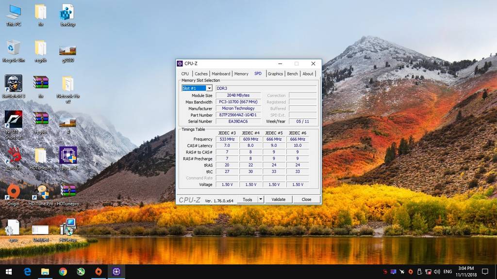This screenshot has width=497, height=279.
Task: Select the SPD tab
Action: pyautogui.click(x=258, y=74)
